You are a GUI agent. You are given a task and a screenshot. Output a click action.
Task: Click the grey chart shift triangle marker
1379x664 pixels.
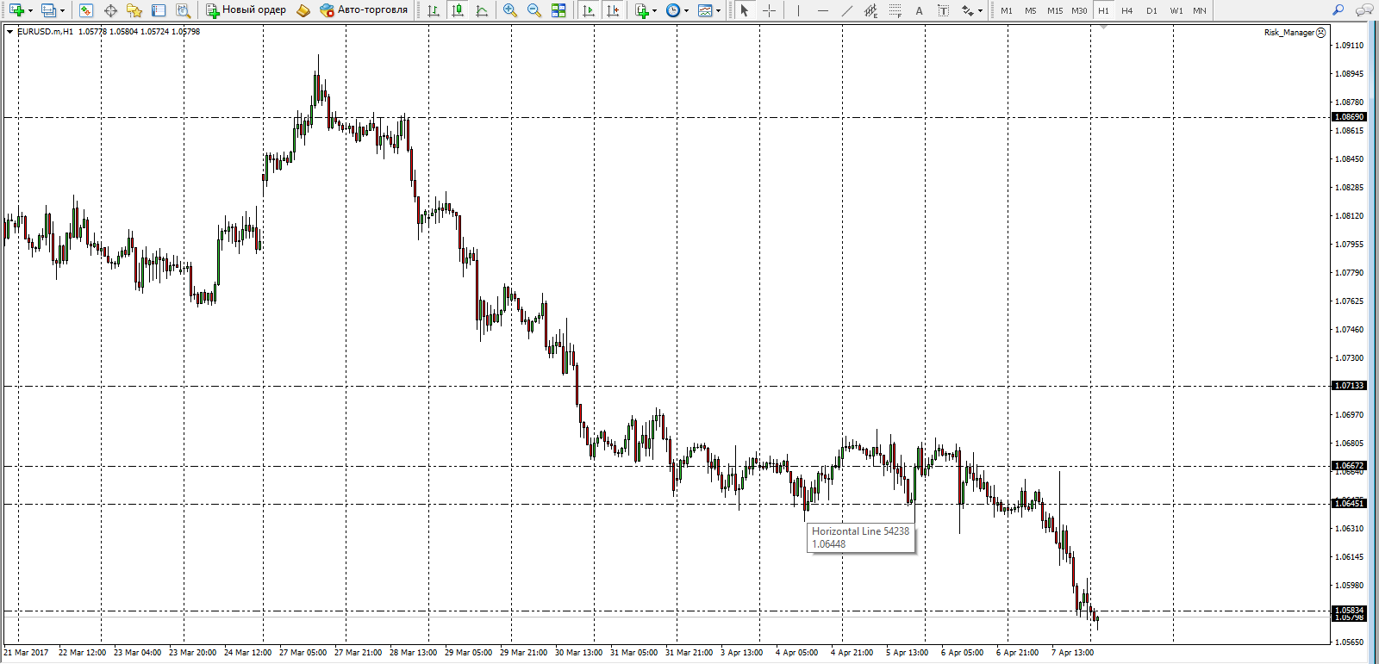1103,28
